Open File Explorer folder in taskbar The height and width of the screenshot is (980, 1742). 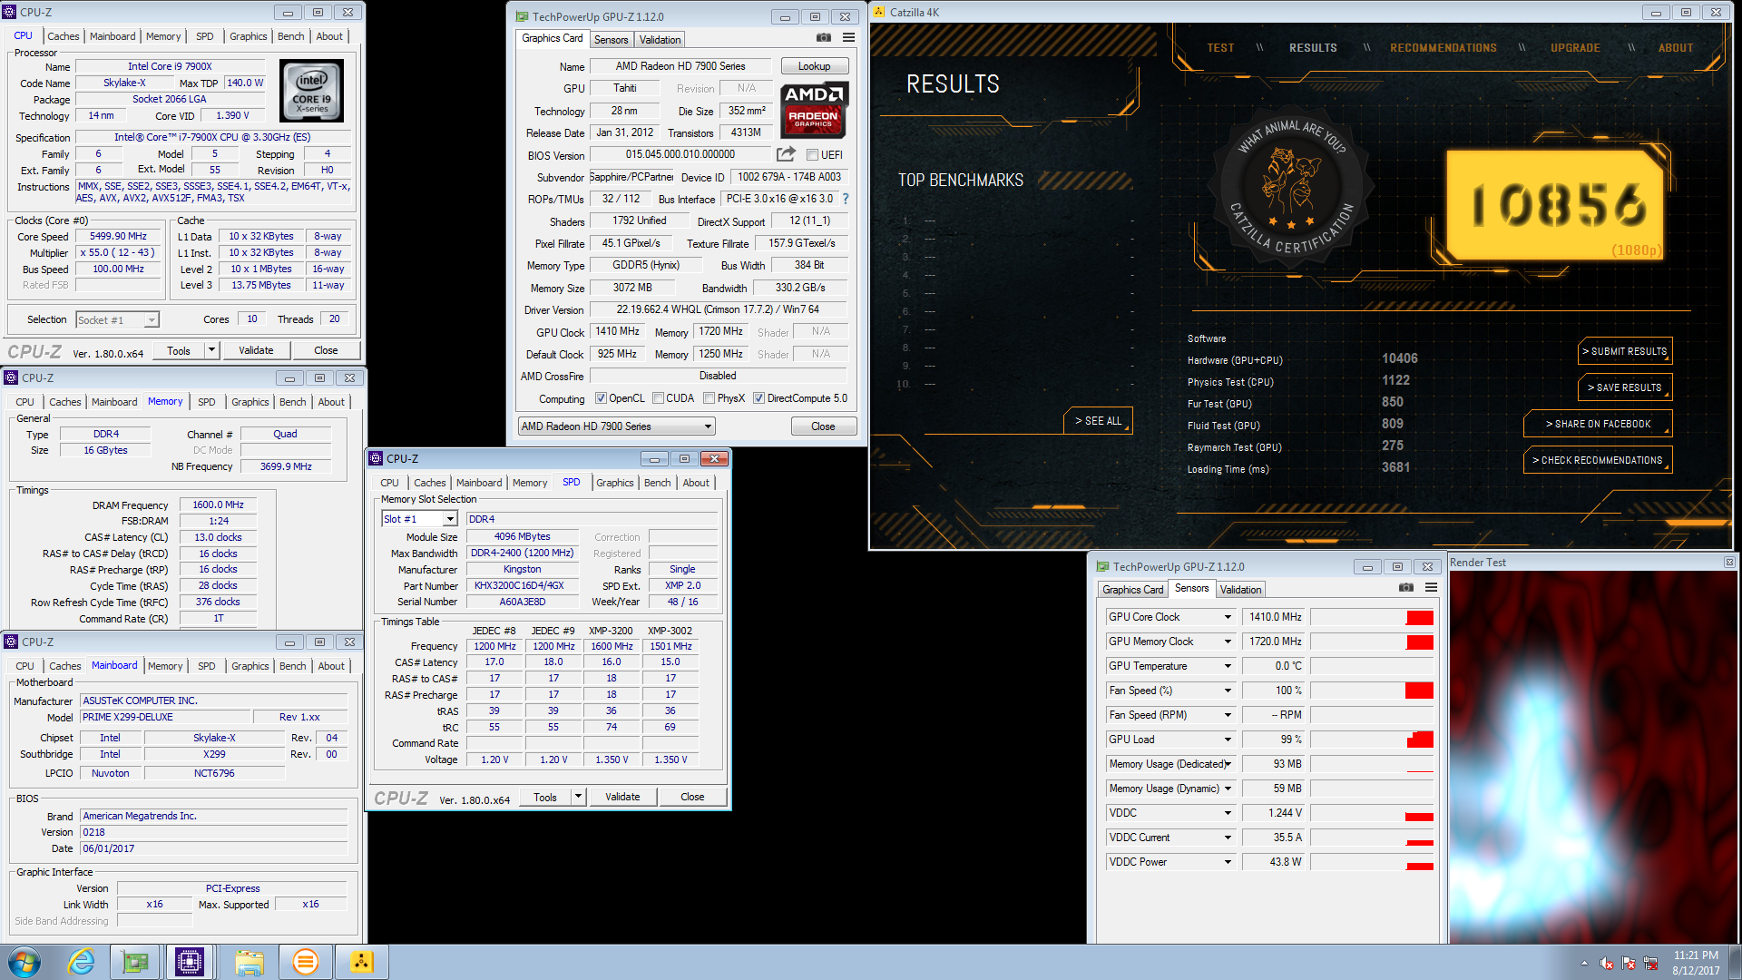point(249,962)
